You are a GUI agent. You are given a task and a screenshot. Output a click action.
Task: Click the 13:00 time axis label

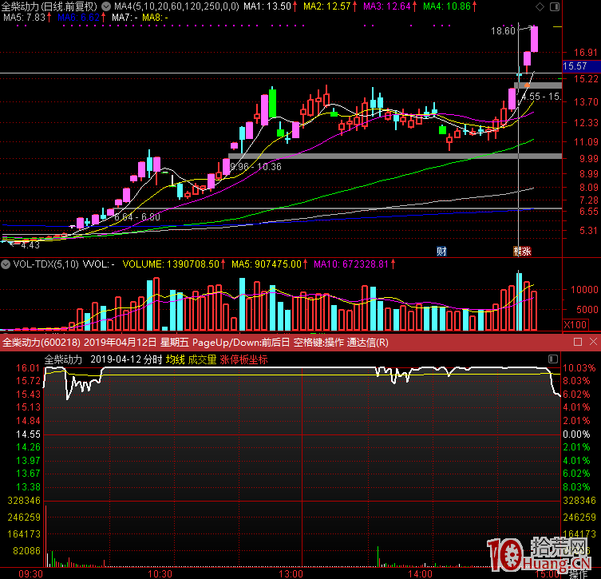(291, 574)
